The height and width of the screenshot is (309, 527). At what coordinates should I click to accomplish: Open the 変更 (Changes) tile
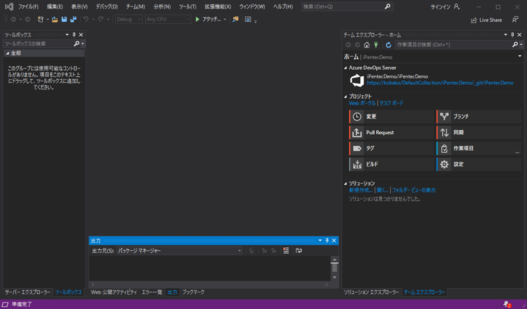coord(391,116)
